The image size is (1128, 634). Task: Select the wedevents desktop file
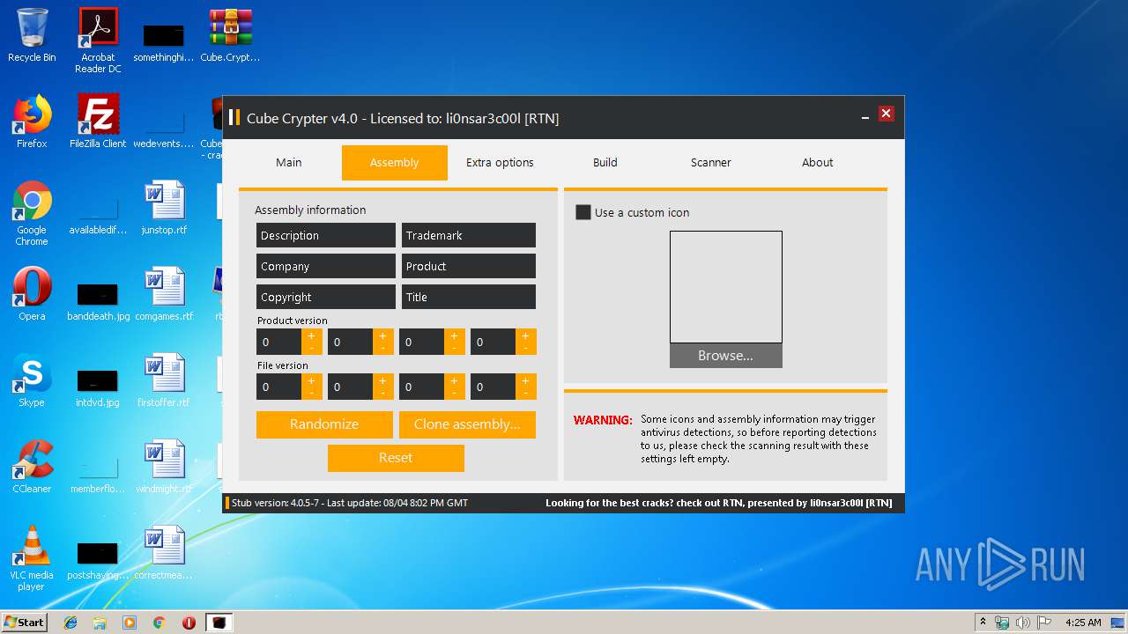[164, 129]
